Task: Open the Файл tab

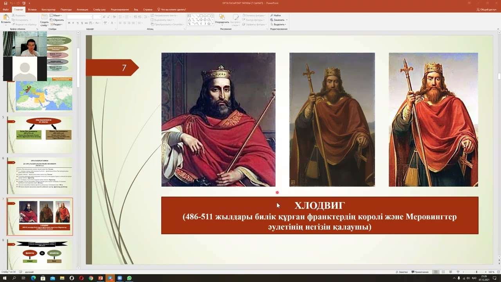Action: pyautogui.click(x=5, y=9)
